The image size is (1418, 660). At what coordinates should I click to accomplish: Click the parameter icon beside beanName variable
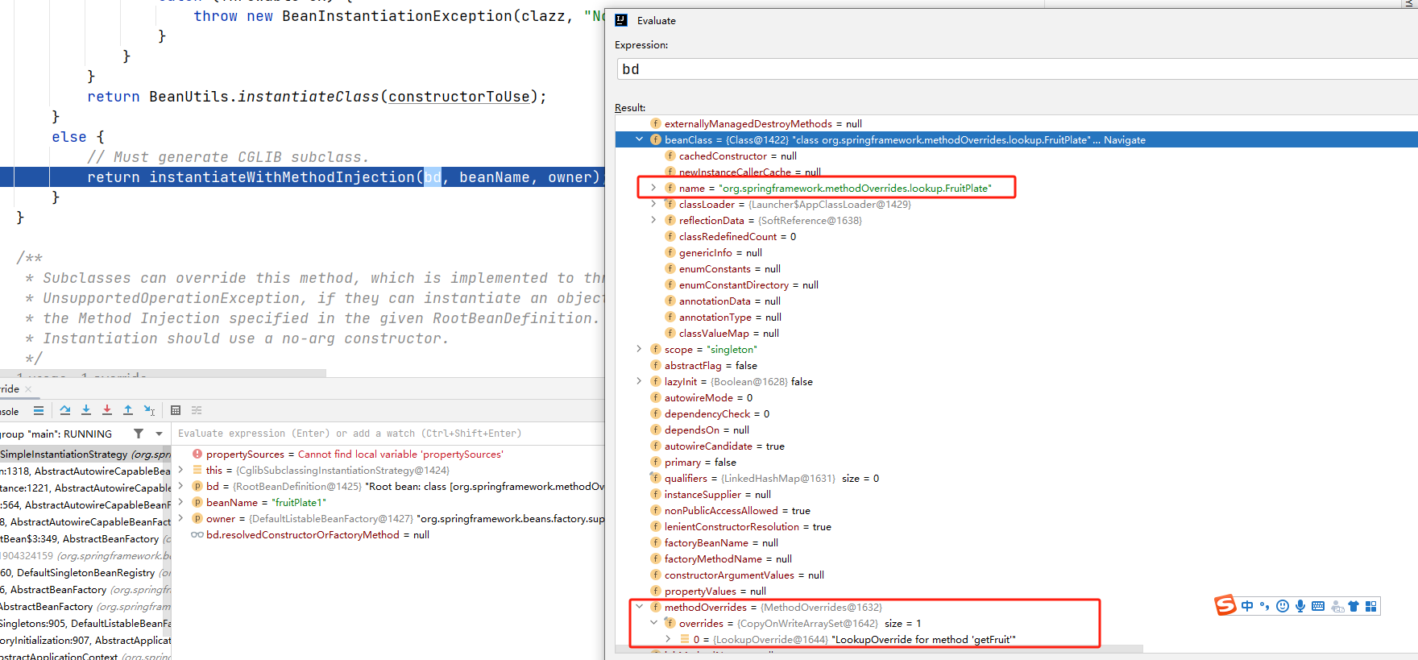tap(197, 502)
